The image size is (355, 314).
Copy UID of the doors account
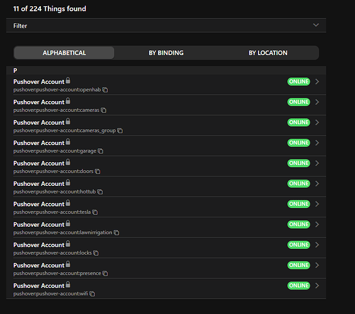[98, 171]
